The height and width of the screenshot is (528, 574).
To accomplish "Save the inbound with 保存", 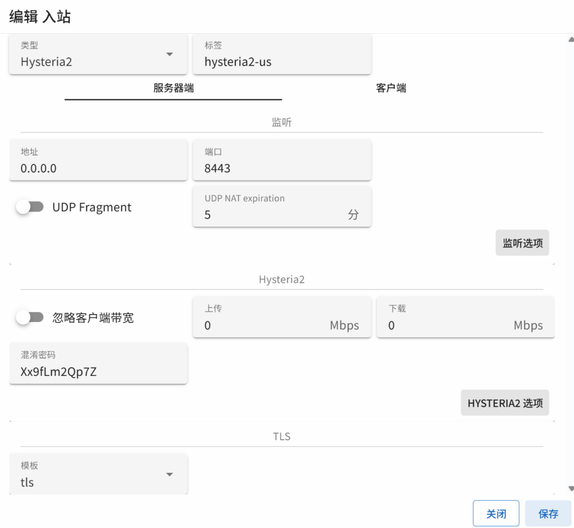I will coord(548,513).
